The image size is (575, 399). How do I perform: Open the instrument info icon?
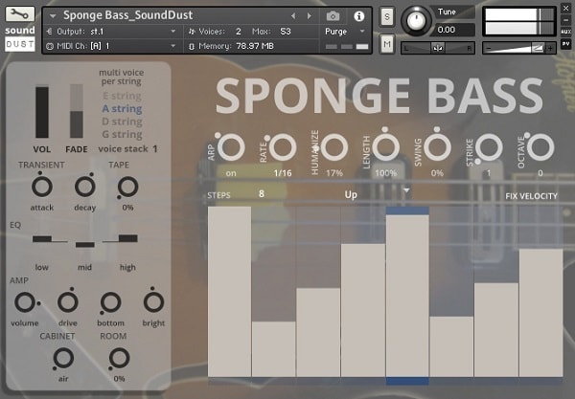(x=358, y=16)
